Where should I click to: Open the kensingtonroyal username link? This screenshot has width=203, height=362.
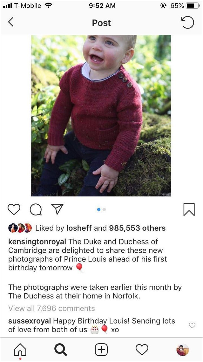coord(37,242)
